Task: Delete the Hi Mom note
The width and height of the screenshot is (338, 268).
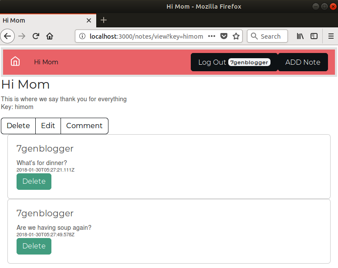Action: (18, 126)
